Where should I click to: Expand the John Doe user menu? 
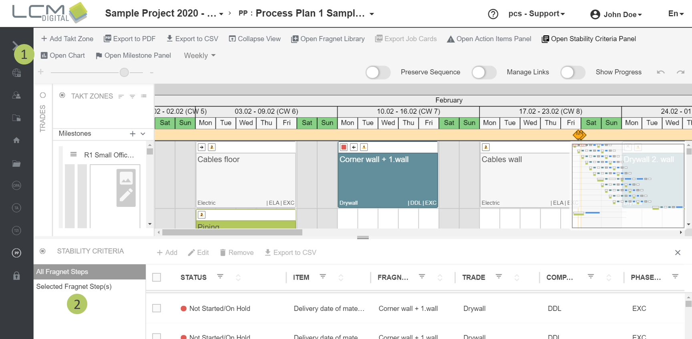(x=617, y=14)
